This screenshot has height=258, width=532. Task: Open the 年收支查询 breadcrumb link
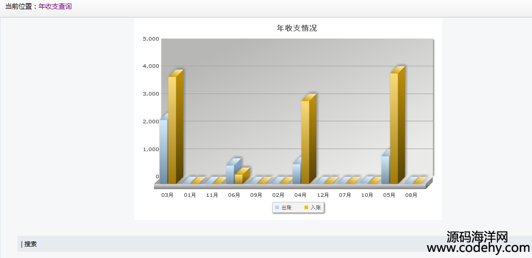(x=55, y=7)
